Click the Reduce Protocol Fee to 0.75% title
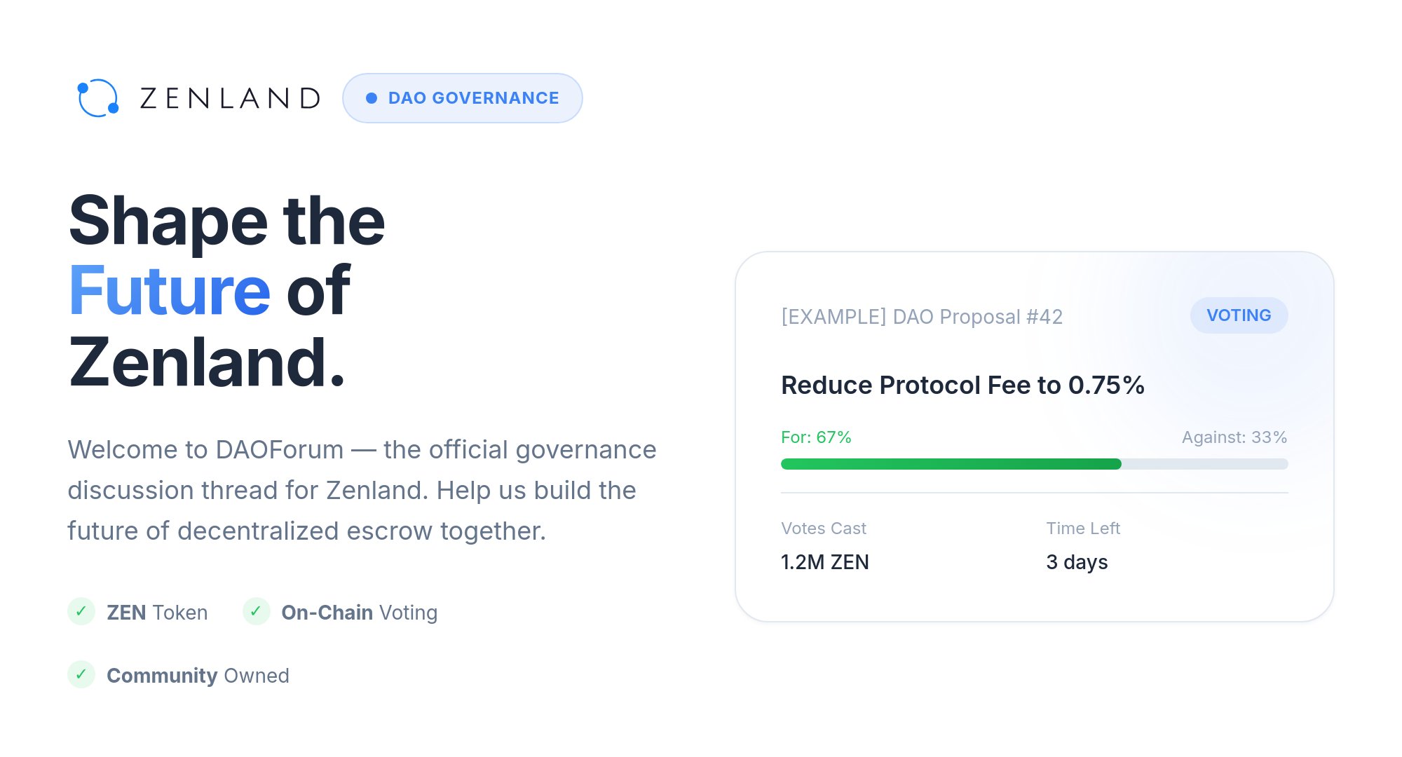 coord(962,386)
